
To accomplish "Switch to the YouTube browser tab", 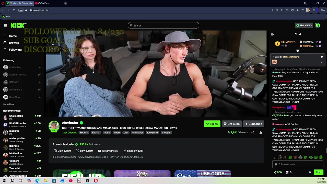I will pyautogui.click(x=48, y=3).
